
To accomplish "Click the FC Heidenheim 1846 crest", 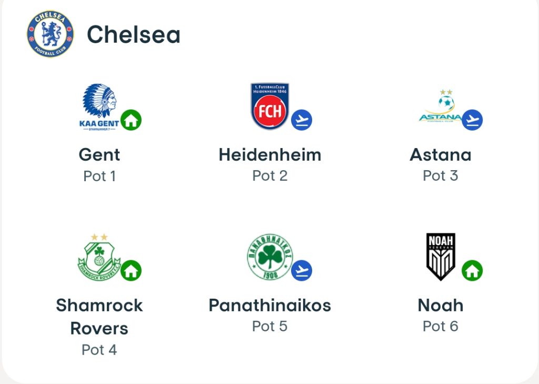I will click(x=268, y=104).
